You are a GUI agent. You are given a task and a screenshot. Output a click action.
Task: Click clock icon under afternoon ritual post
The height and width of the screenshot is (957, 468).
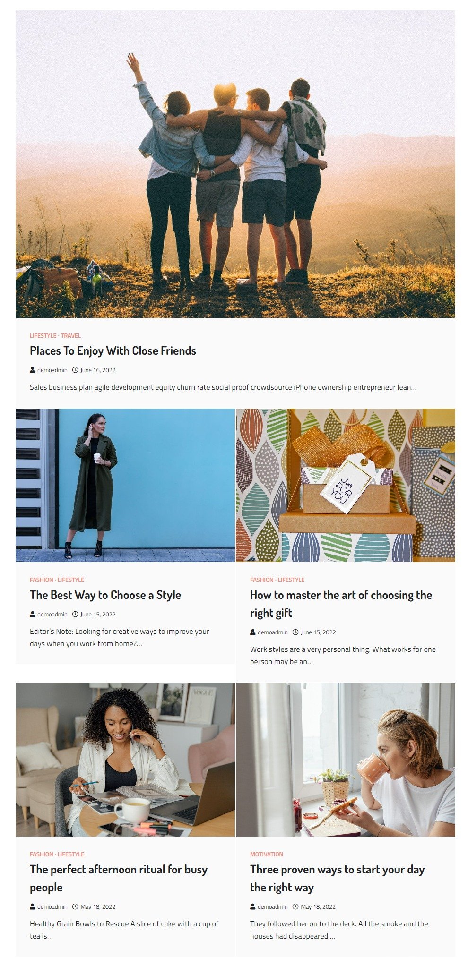75,906
